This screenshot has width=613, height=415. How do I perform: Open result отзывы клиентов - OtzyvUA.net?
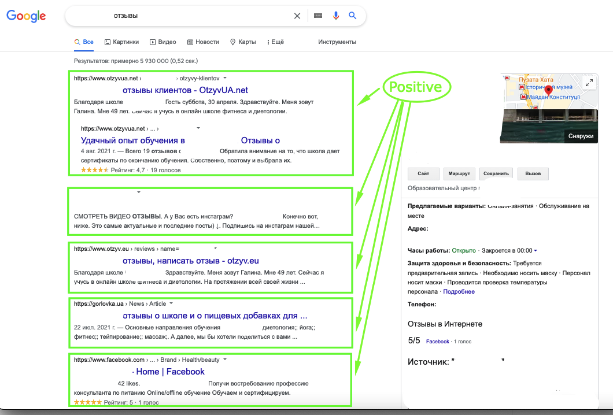[x=185, y=90]
